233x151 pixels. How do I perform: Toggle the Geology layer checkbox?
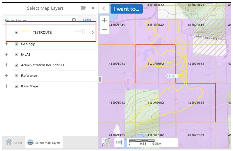[16, 44]
